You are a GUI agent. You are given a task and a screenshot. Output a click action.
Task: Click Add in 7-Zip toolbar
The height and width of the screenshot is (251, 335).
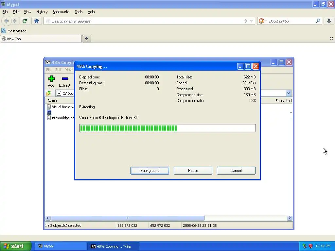pos(51,81)
